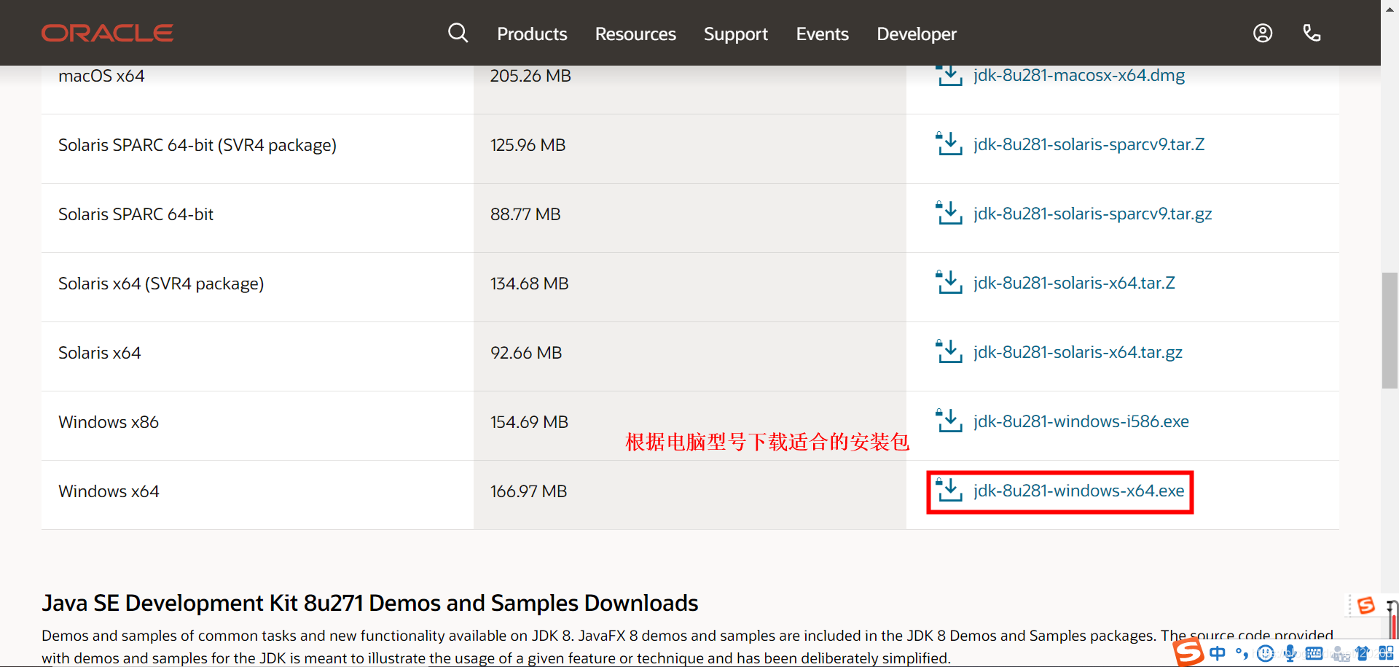Click download icon for solaris-sparcv9.tar.gz
The height and width of the screenshot is (667, 1399).
tap(949, 213)
